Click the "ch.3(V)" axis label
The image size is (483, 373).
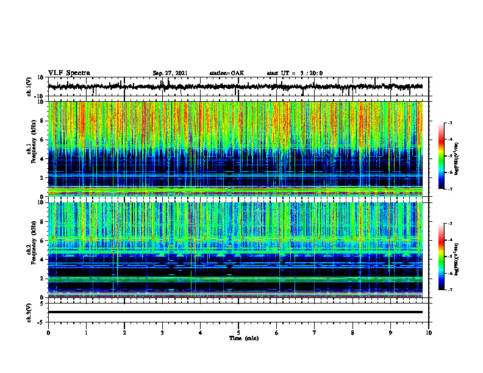(x=29, y=313)
